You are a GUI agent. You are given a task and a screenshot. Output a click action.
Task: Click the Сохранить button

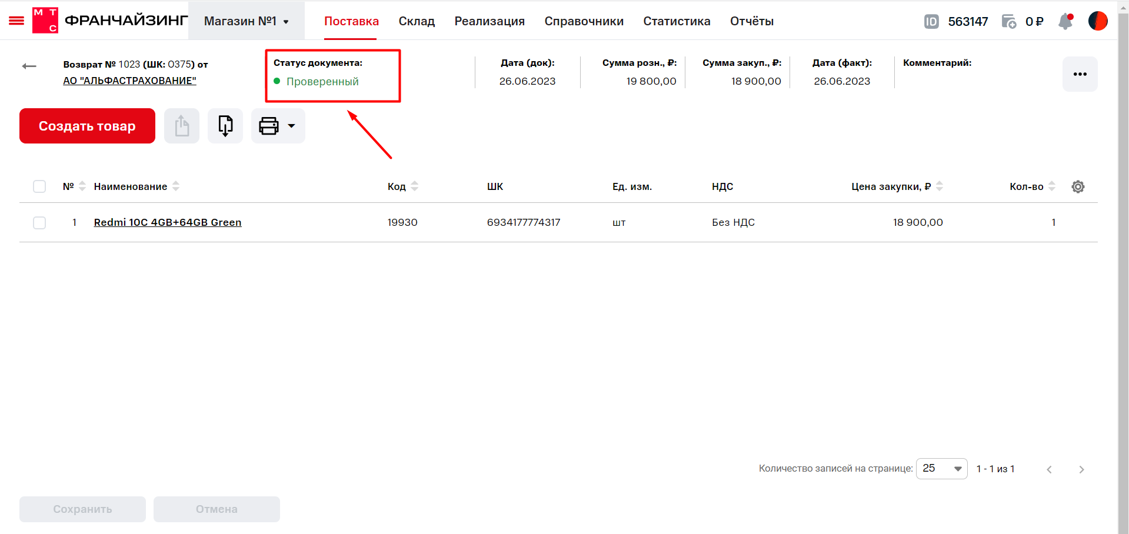pos(82,509)
